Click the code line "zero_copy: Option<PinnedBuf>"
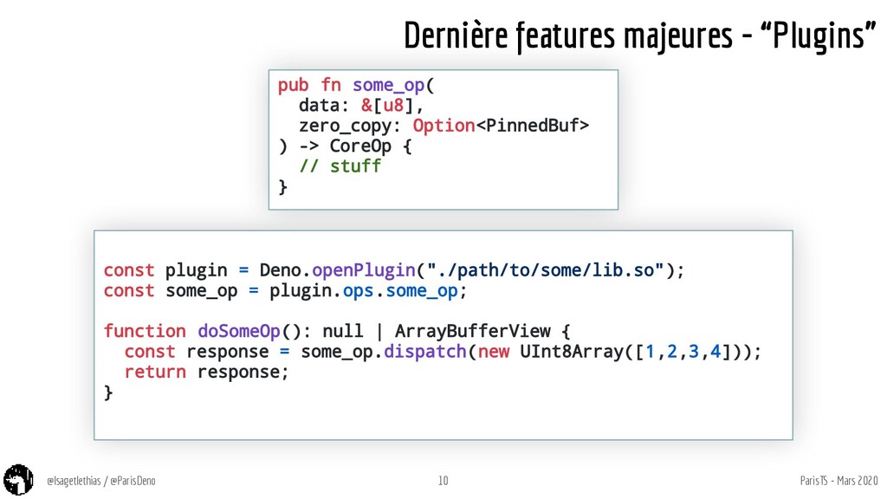Image resolution: width=887 pixels, height=499 pixels. pyautogui.click(x=444, y=126)
